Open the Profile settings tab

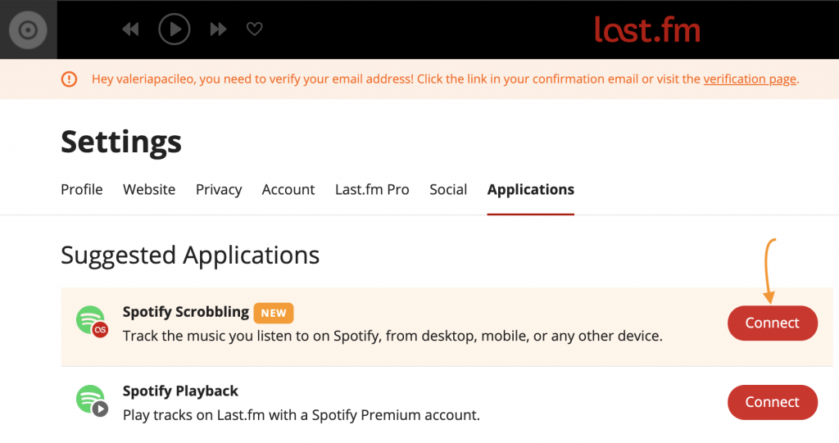82,189
